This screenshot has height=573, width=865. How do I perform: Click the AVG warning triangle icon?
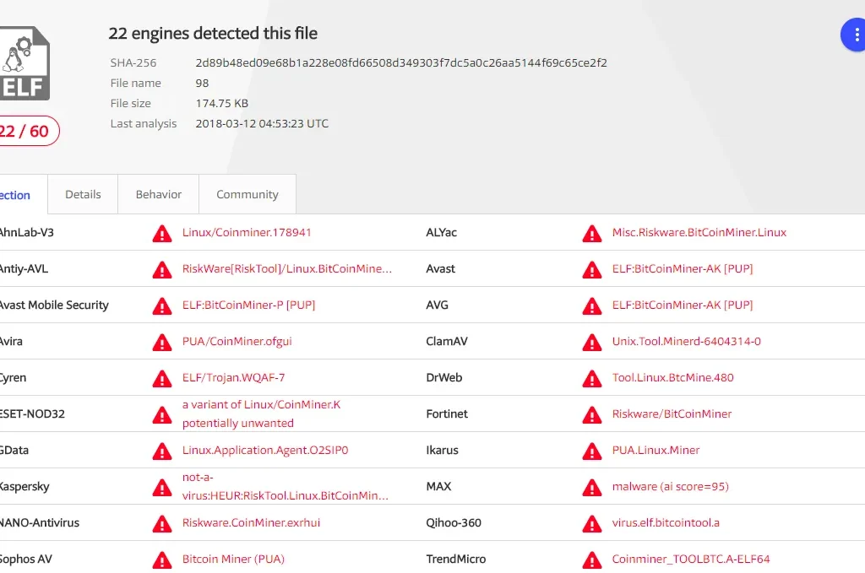(592, 306)
